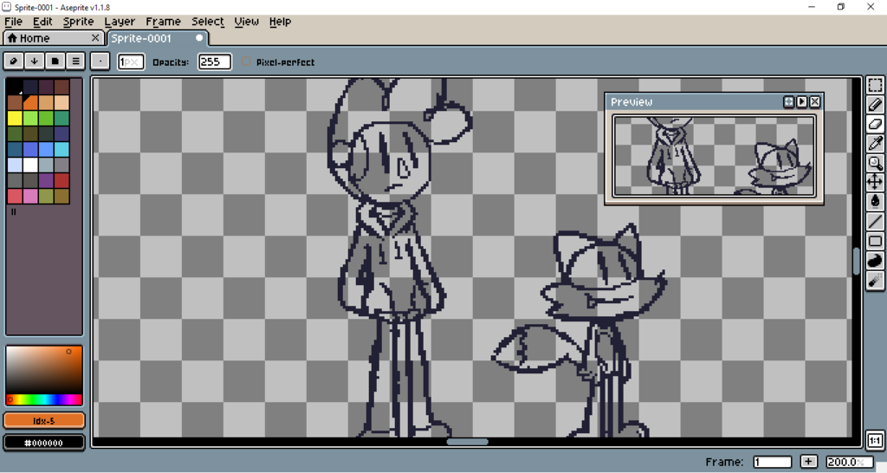Click the unsaved dot on the Sprite-0001 tab
This screenshot has width=887, height=473.
[x=199, y=38]
